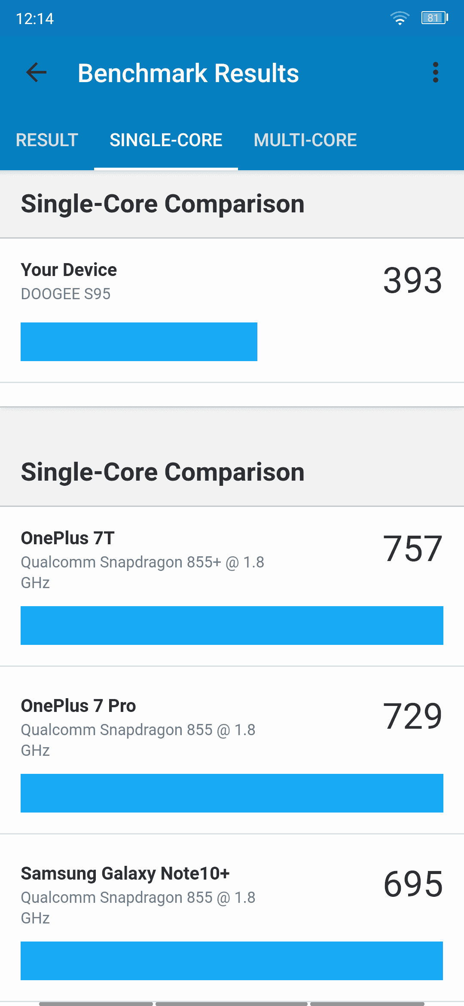This screenshot has width=464, height=1006.
Task: Tap the 695 score value
Action: point(412,884)
